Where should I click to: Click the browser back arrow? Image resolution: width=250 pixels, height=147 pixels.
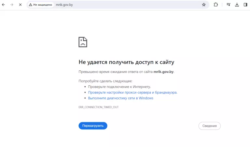coord(4,5)
